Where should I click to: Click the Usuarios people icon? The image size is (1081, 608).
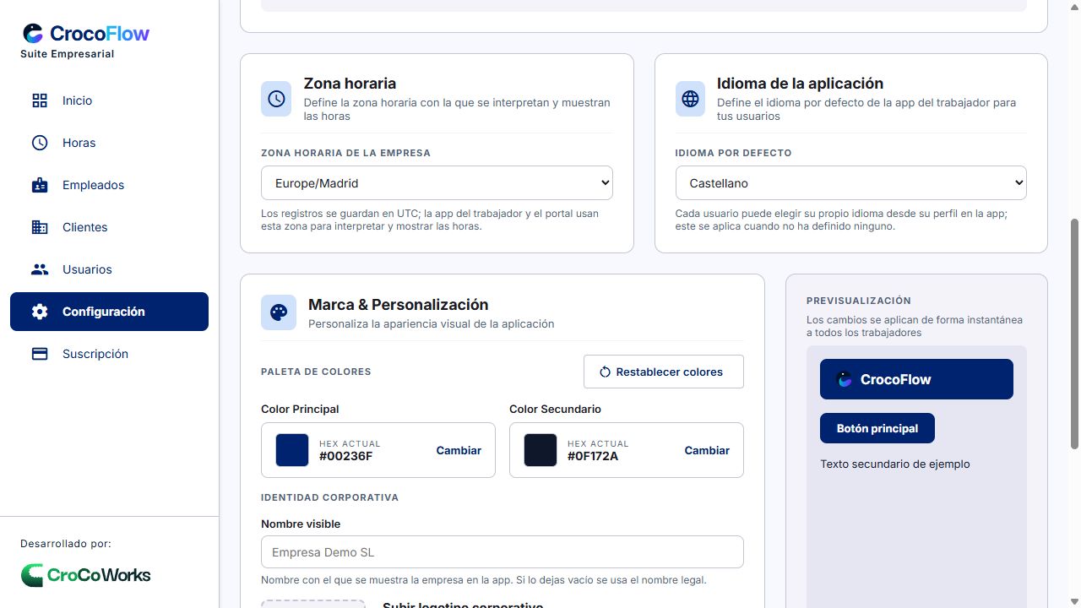click(40, 269)
